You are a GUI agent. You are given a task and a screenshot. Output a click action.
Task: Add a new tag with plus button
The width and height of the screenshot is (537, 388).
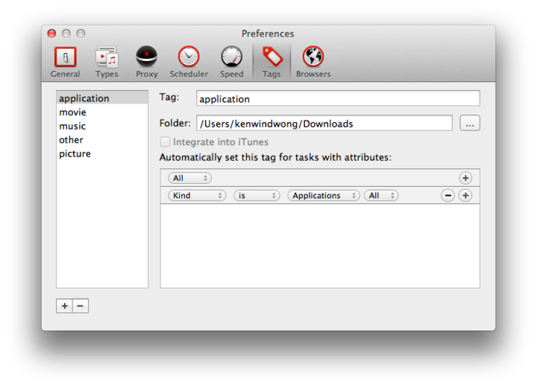pos(64,306)
